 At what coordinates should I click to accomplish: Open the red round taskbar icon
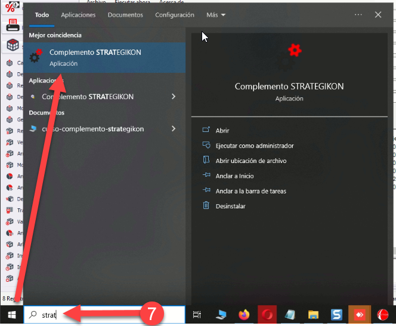pyautogui.click(x=383, y=315)
